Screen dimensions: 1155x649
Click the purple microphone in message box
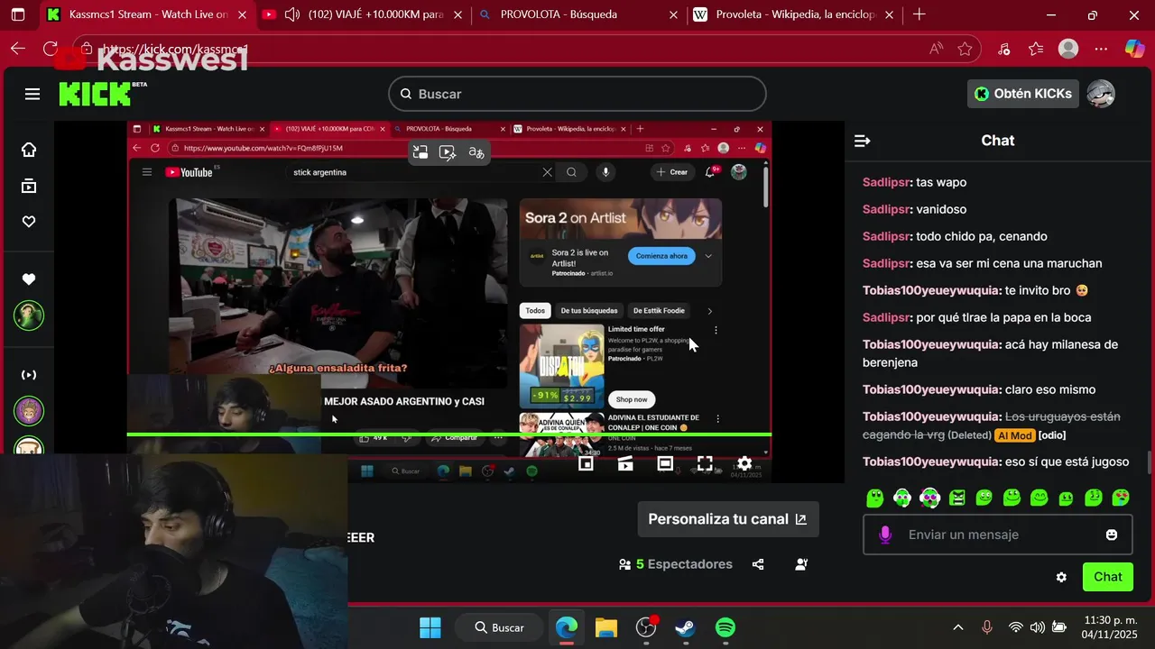[x=885, y=535]
